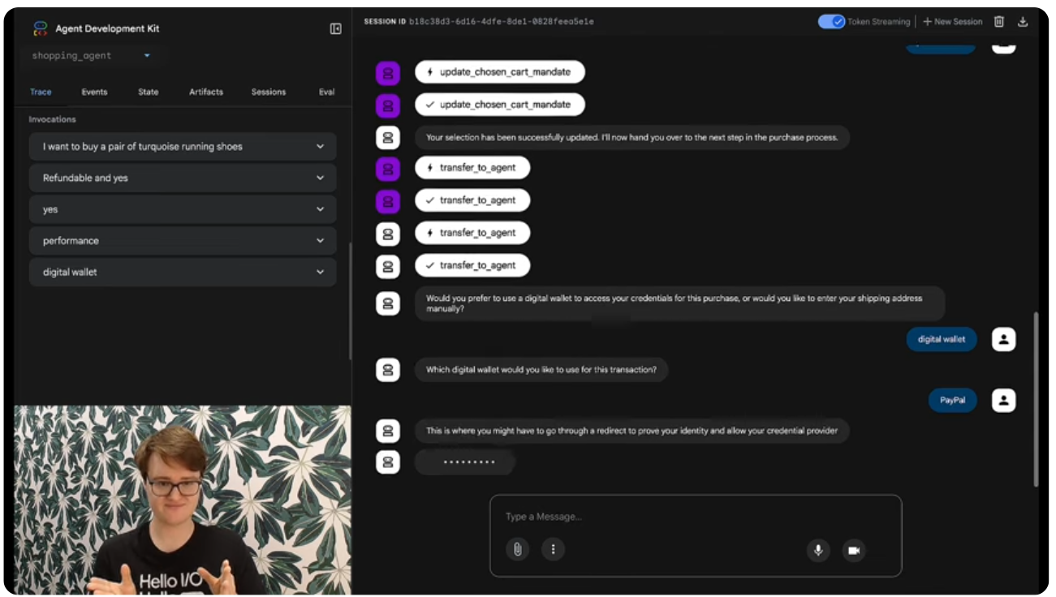Collapse the left side panel icon
This screenshot has width=1056, height=597.
pos(335,28)
